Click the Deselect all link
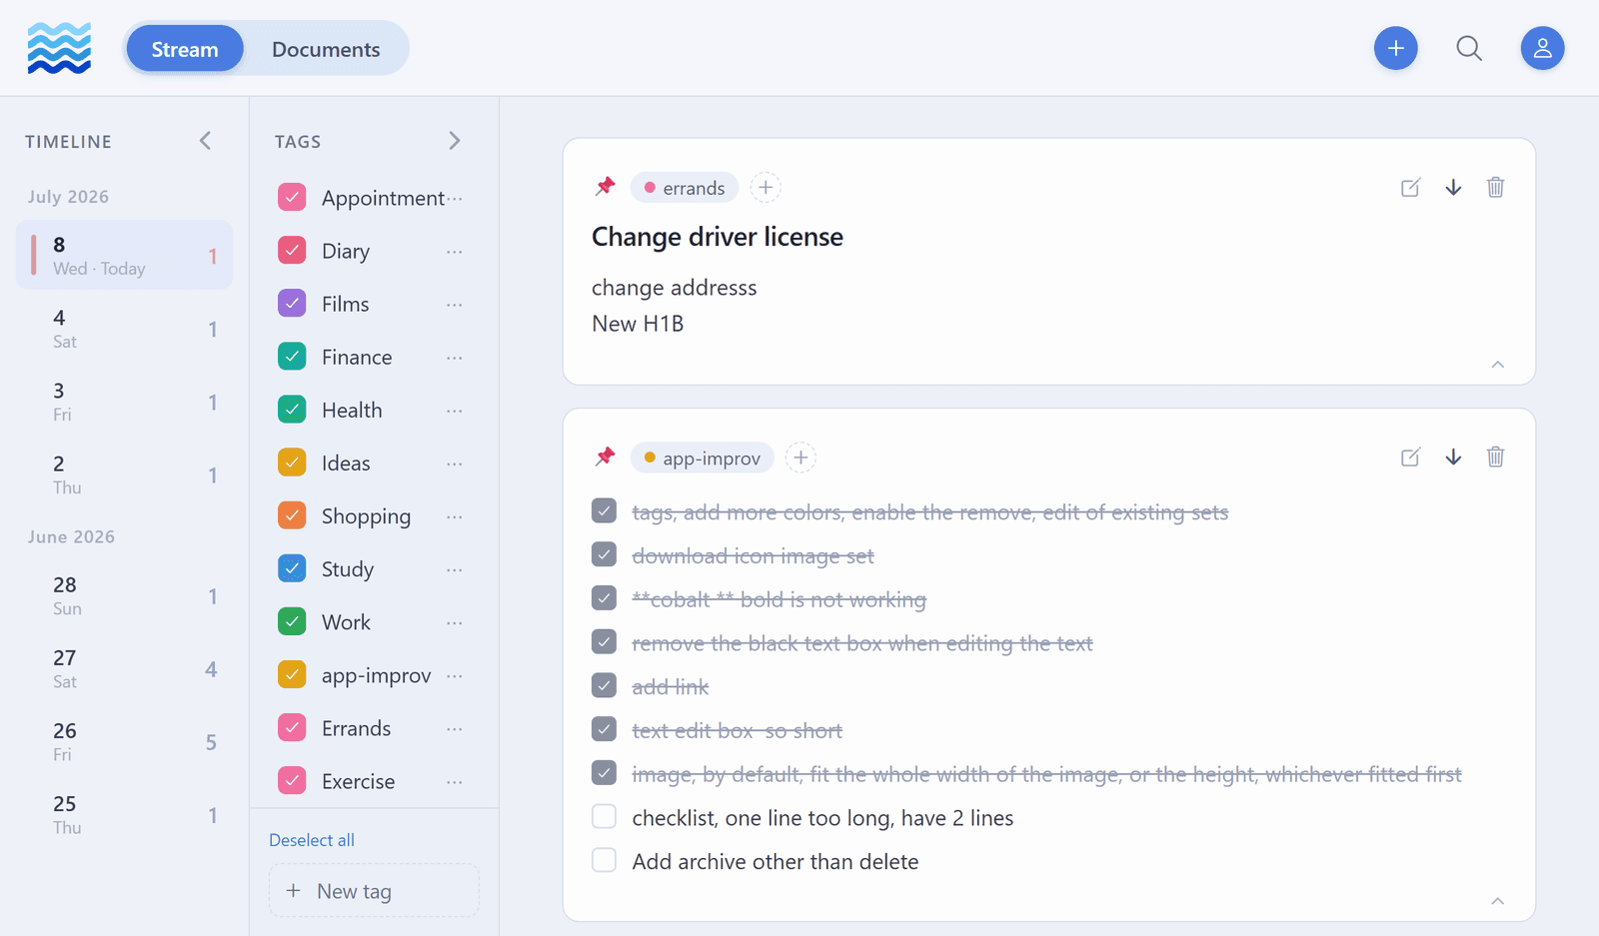The height and width of the screenshot is (936, 1599). pyautogui.click(x=312, y=840)
